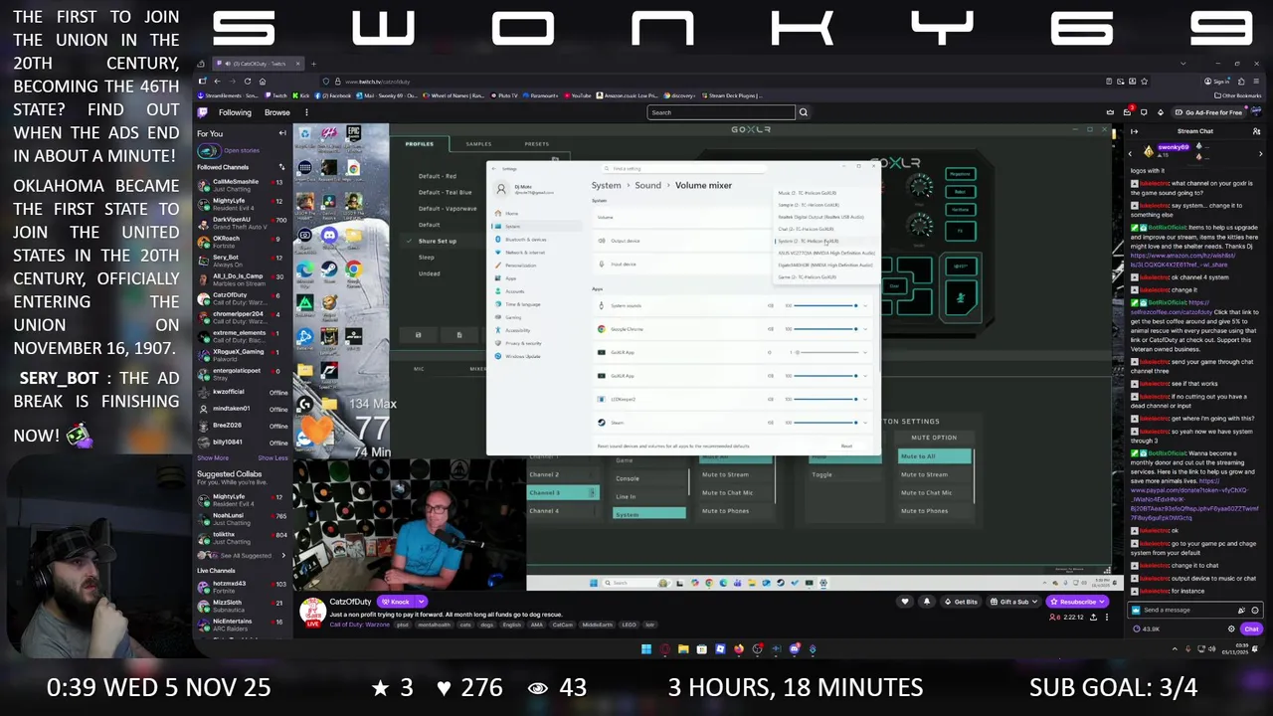Reload the Twitch page

point(248,81)
